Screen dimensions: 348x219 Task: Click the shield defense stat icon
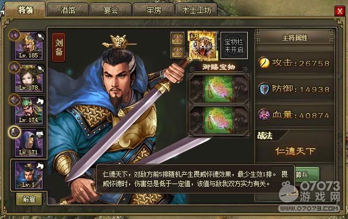point(264,89)
